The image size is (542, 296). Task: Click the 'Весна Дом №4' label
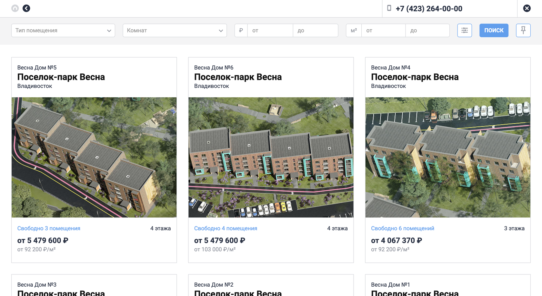[x=390, y=68]
